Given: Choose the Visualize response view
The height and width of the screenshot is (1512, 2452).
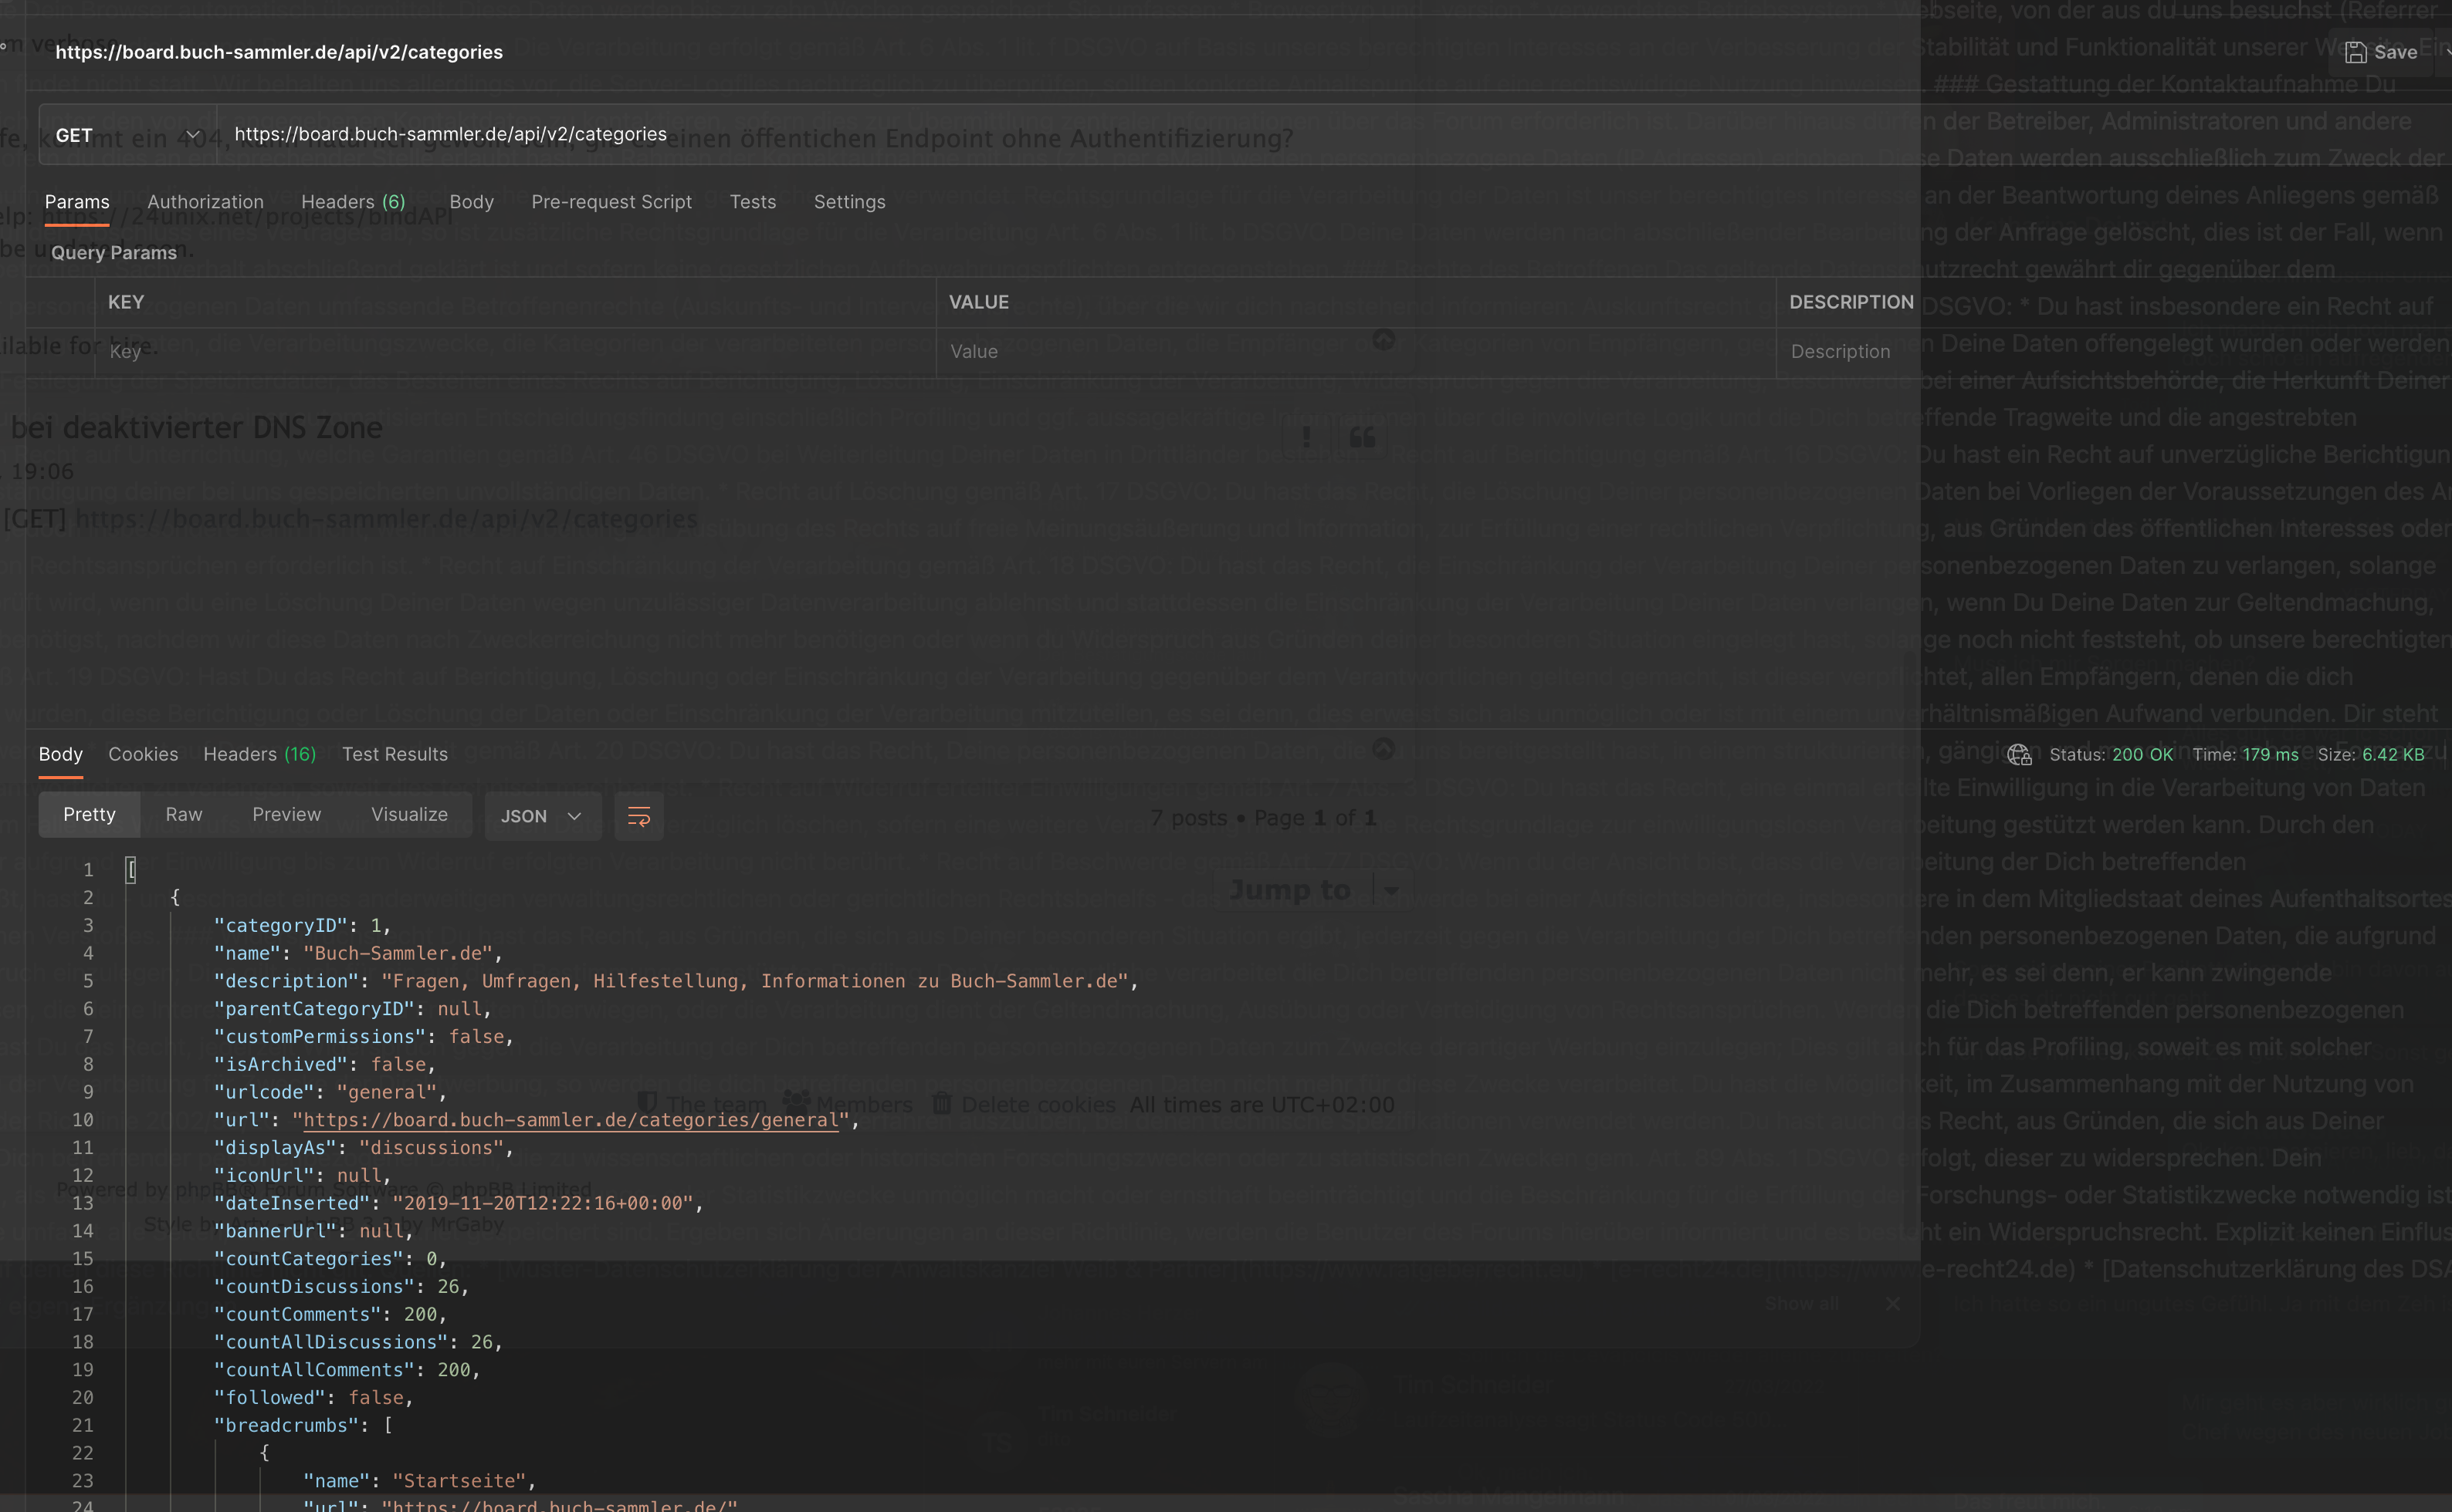Looking at the screenshot, I should pyautogui.click(x=409, y=814).
